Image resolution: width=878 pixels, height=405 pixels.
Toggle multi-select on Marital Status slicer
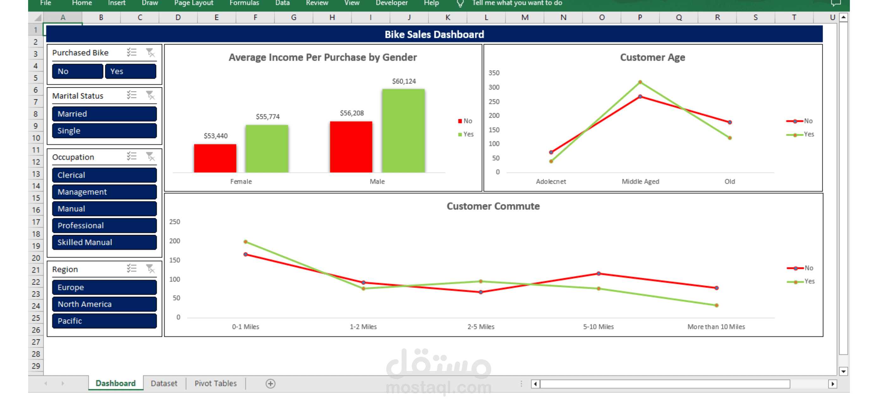point(131,95)
